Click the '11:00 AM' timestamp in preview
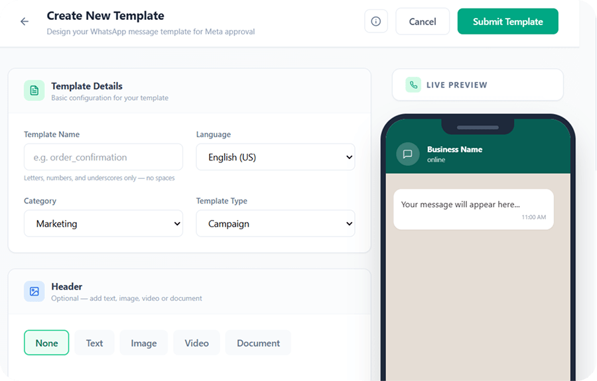The height and width of the screenshot is (381, 597). (534, 217)
